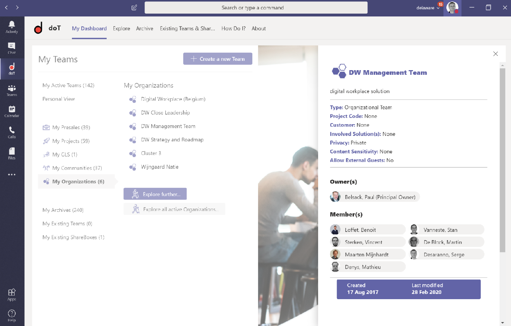Open the Chat icon in sidebar
511x326 pixels.
[x=12, y=48]
